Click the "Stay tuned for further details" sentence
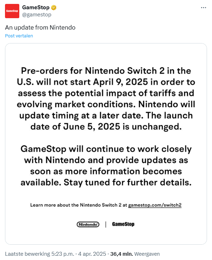212x260 pixels. tap(127, 183)
